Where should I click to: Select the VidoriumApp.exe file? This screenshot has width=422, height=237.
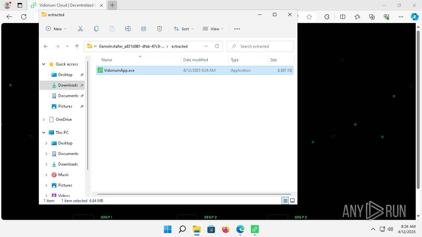pyautogui.click(x=195, y=70)
